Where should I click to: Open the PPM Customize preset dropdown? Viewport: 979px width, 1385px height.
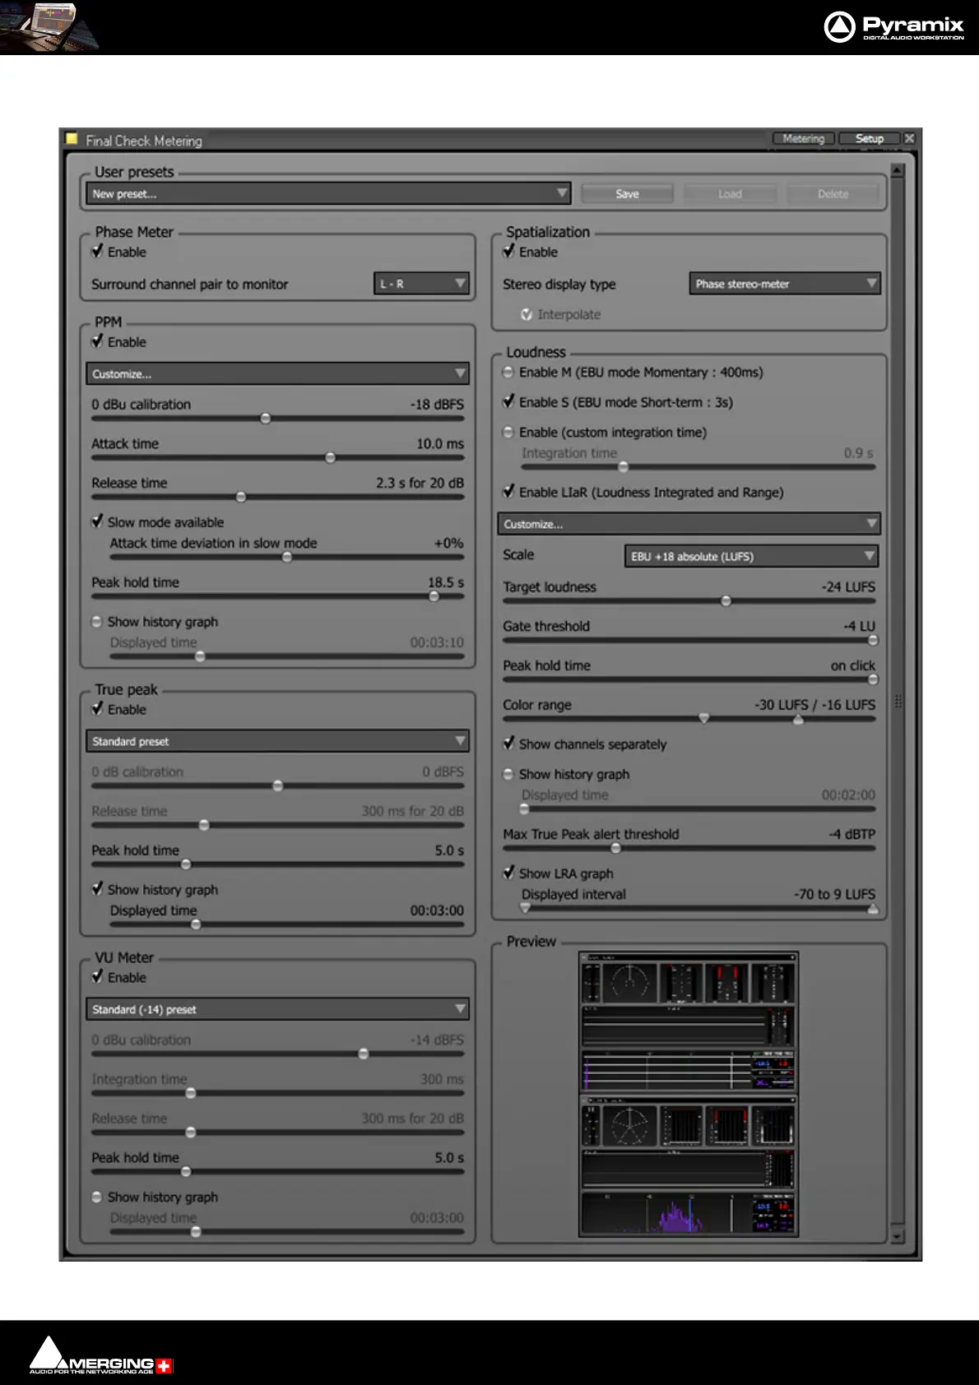(x=277, y=373)
